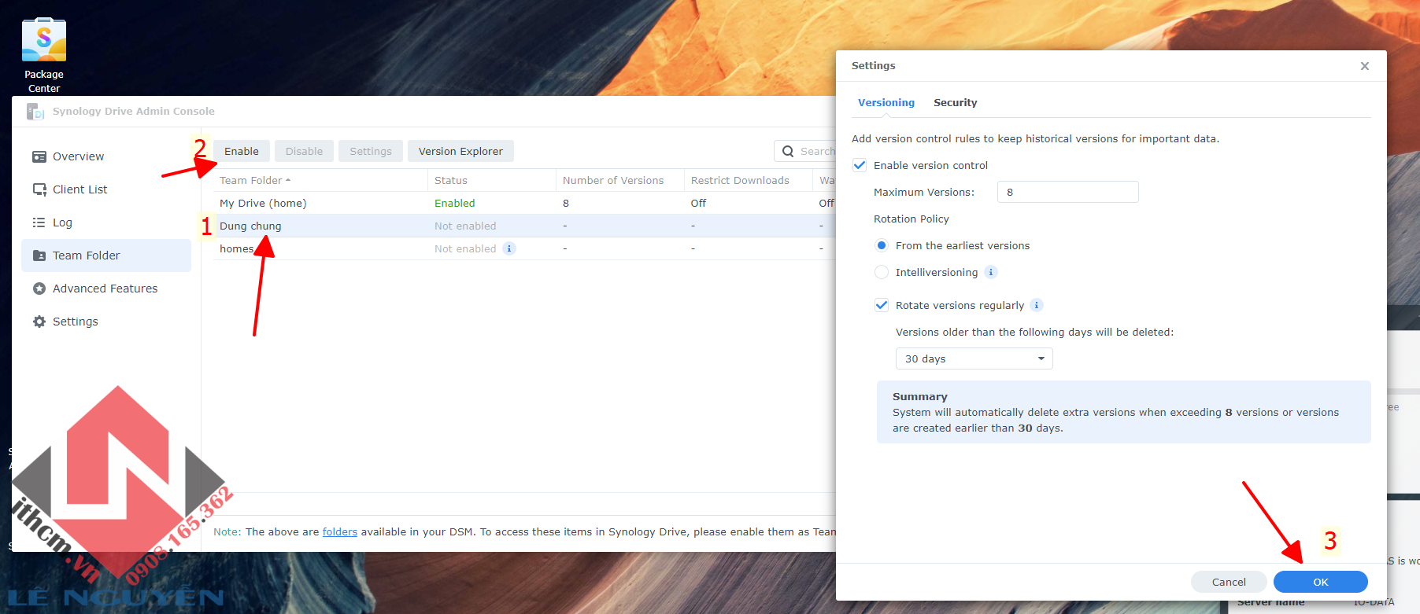Image resolution: width=1420 pixels, height=614 pixels.
Task: Toggle Enable version control checkbox
Action: click(x=860, y=165)
